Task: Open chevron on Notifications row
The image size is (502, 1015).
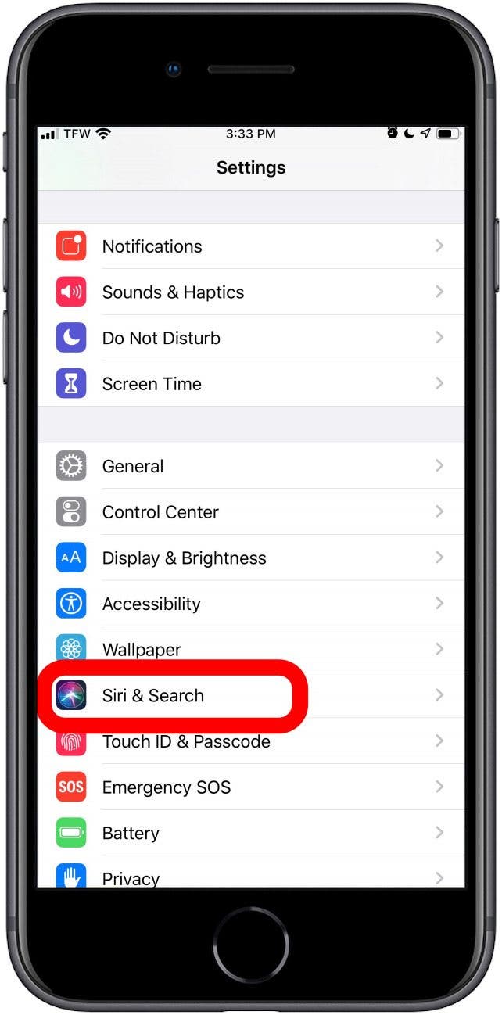Action: pyautogui.click(x=439, y=246)
